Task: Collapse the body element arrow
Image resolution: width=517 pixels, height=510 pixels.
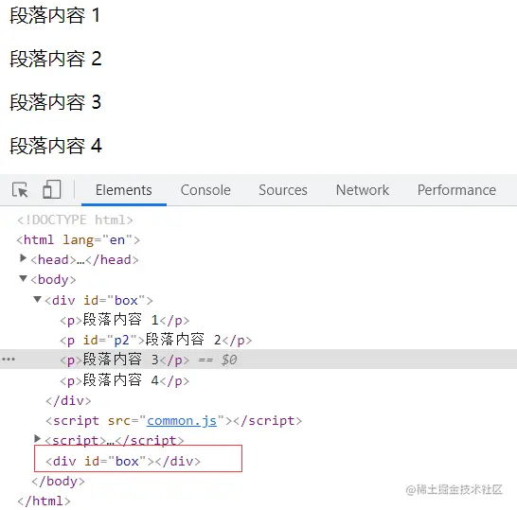Action: pos(23,279)
